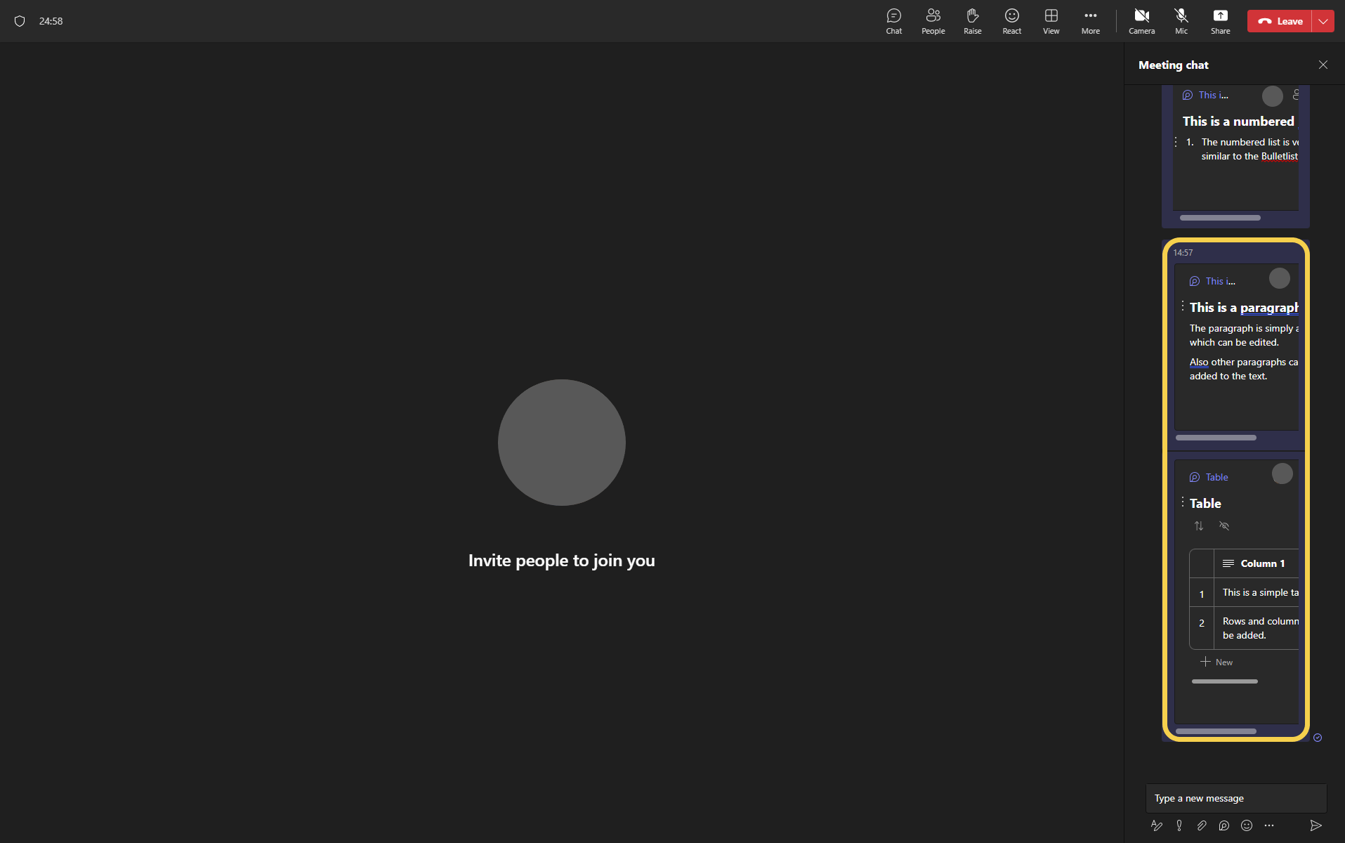
Task: Expand more messaging options ellipsis
Action: (x=1269, y=825)
